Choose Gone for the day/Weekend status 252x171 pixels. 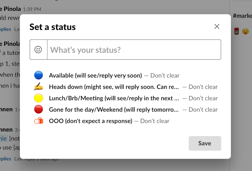(x=113, y=109)
